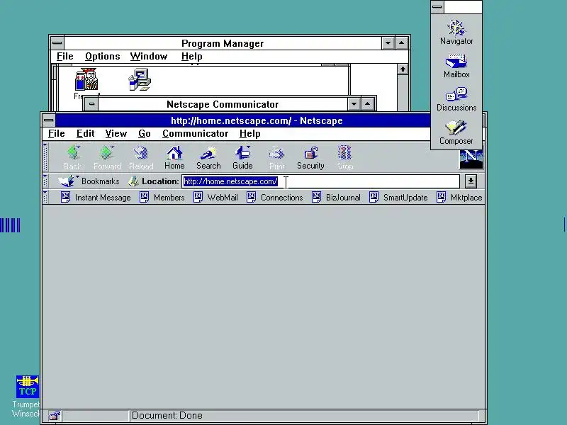Open the Connections personal toolbar link

(275, 198)
